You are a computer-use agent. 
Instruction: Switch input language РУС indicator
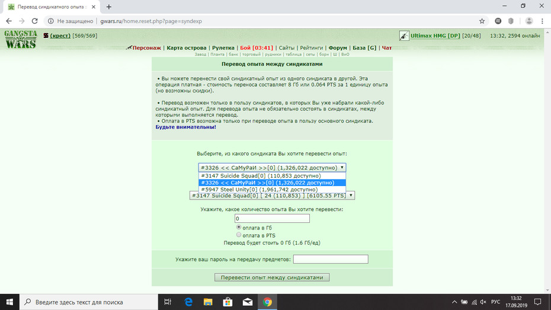point(495,302)
